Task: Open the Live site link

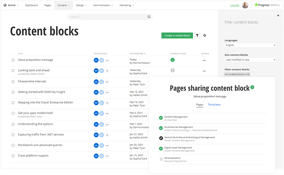Action: coord(234,5)
